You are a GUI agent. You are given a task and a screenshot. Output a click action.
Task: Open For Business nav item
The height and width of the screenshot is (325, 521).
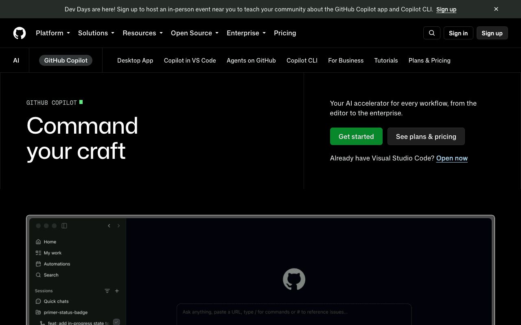coord(346,61)
